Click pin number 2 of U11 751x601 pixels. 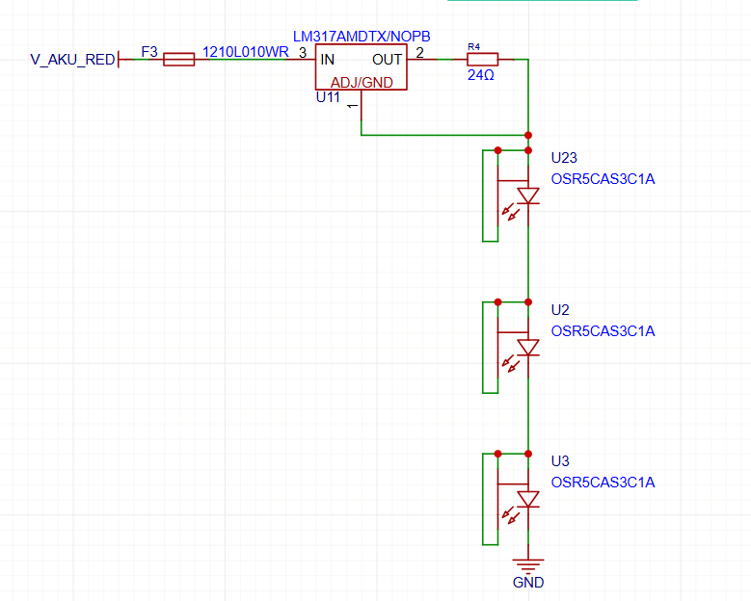419,53
